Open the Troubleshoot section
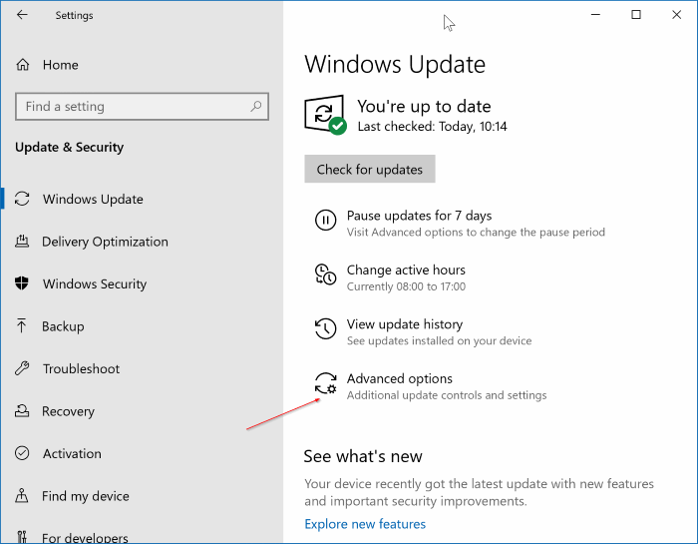This screenshot has height=544, width=698. pos(81,368)
